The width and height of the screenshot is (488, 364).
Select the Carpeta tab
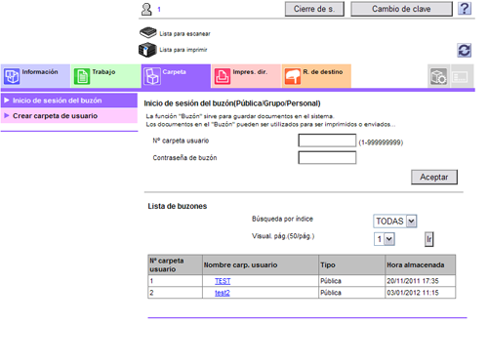[x=176, y=76]
